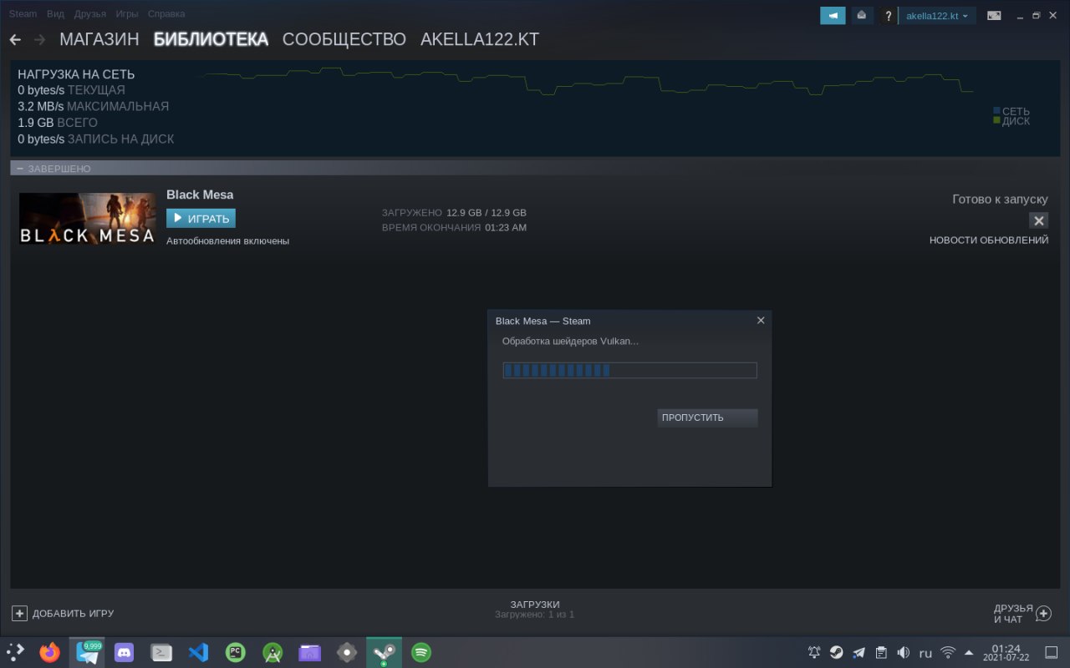Open НОВОСТИ ОБНОВЛЕНИЙ link

click(989, 240)
